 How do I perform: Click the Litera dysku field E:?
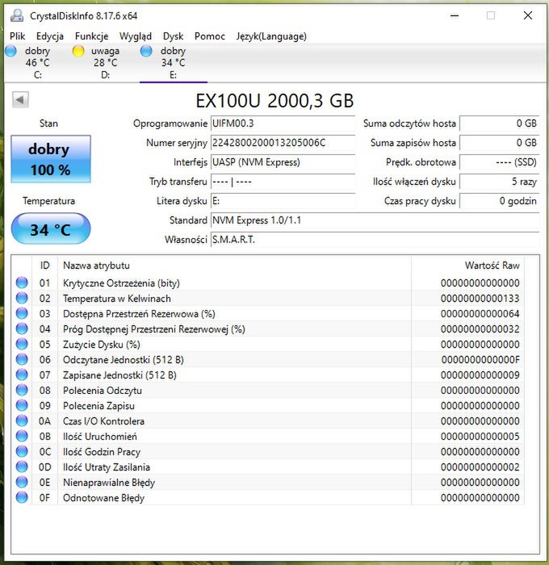[283, 201]
